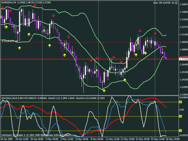Click the 2.22995 price axis label

(184, 87)
